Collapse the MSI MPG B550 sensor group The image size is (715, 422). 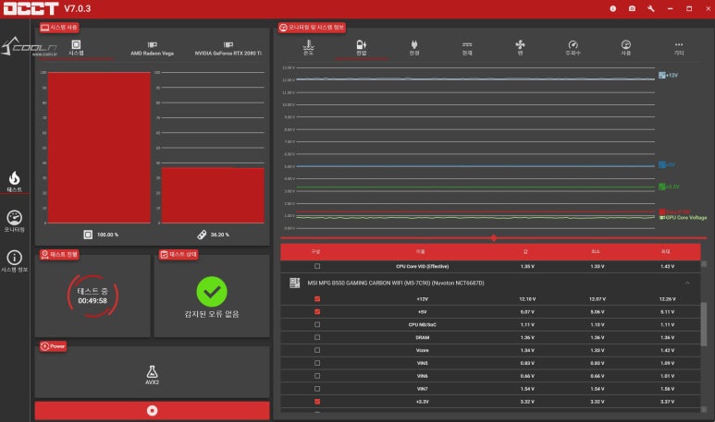point(687,283)
